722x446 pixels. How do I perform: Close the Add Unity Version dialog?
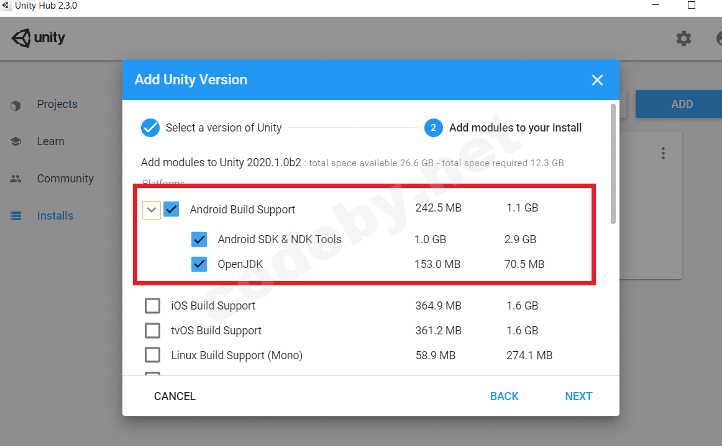pyautogui.click(x=597, y=80)
